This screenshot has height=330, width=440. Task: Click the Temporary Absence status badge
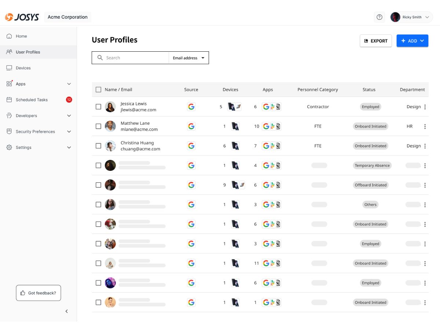point(372,165)
